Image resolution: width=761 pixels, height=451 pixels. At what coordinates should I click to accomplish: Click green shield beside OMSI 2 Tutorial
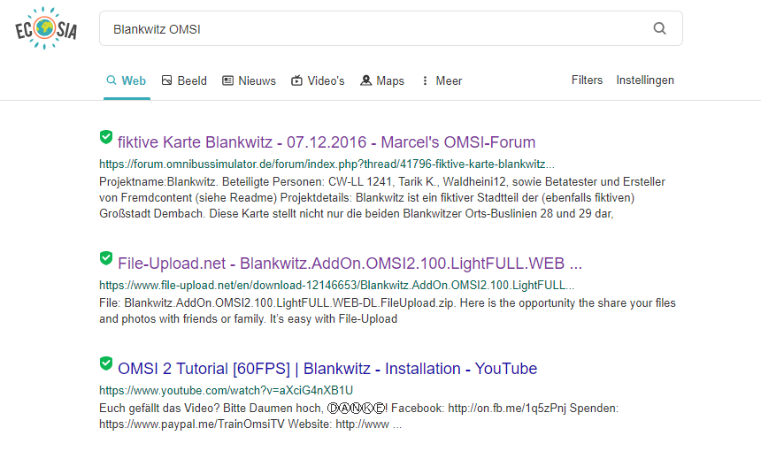point(106,363)
